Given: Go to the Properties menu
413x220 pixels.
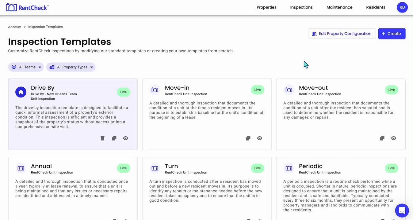Looking at the screenshot, I should pyautogui.click(x=266, y=7).
